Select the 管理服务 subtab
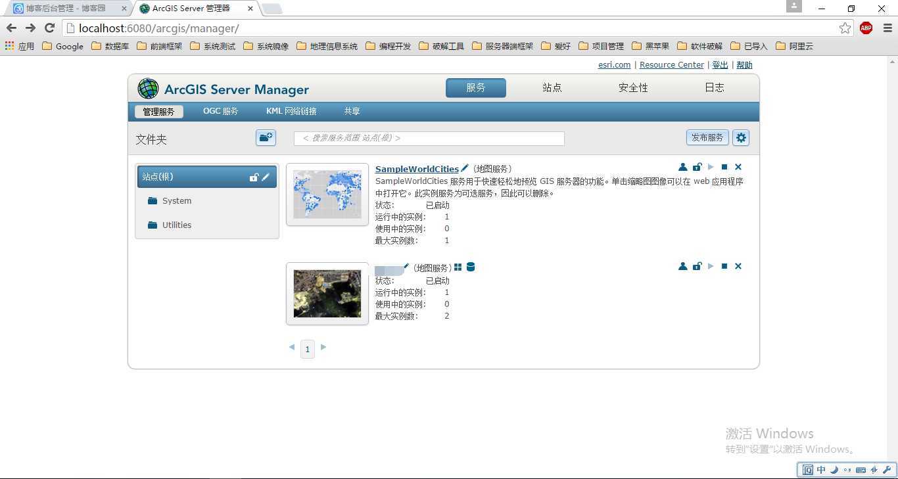The width and height of the screenshot is (898, 479). (159, 112)
